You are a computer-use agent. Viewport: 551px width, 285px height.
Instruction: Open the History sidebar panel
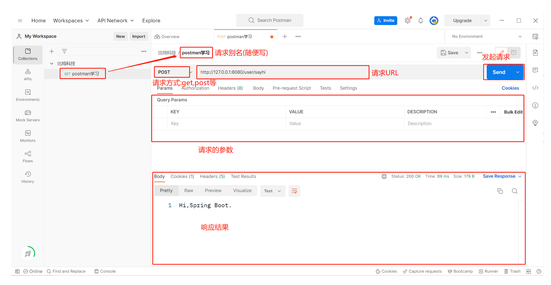point(28,177)
